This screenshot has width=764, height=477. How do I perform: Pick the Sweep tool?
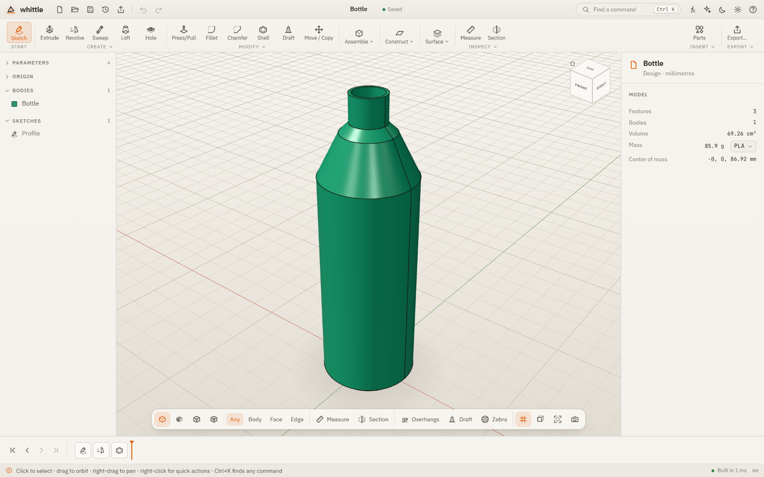(x=100, y=32)
